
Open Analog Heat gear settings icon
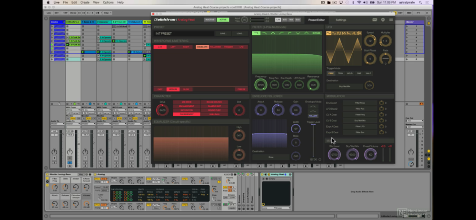383,20
